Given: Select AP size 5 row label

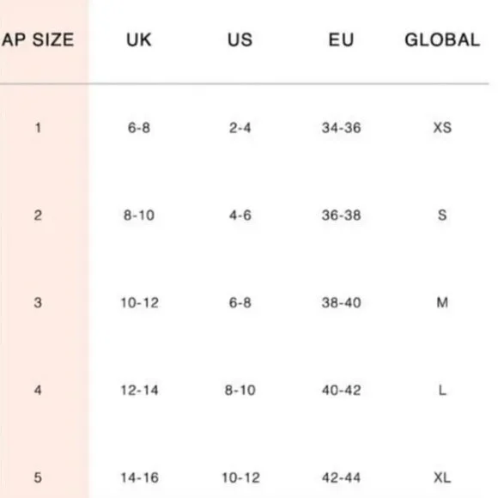Looking at the screenshot, I should pos(38,477).
